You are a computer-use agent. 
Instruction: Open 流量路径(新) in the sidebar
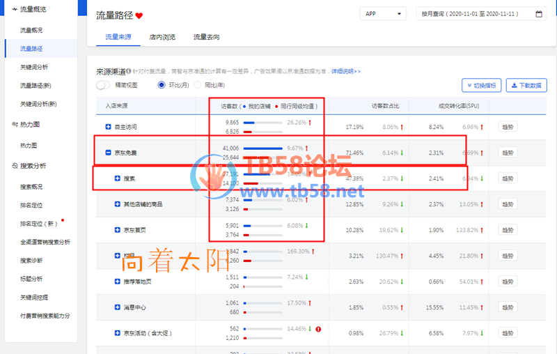(x=36, y=86)
